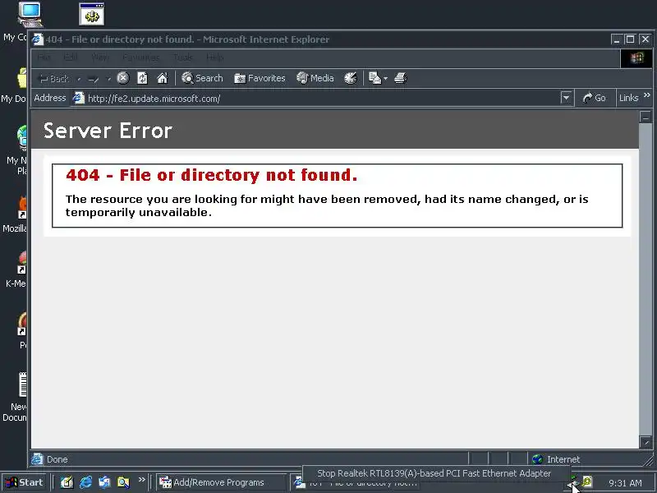This screenshot has width=657, height=493.
Task: Click the yellow tray icon beside the clock
Action: pyautogui.click(x=587, y=481)
